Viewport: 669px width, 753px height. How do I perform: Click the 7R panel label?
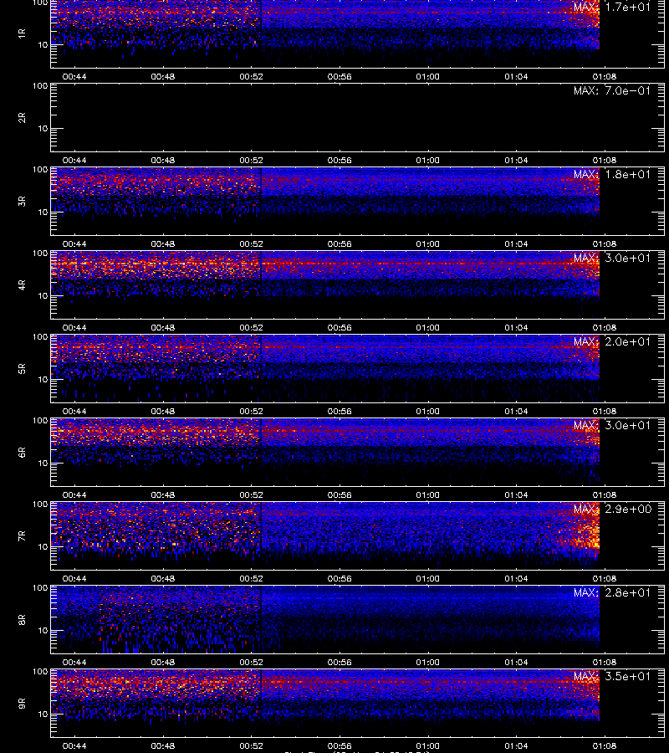(22, 536)
